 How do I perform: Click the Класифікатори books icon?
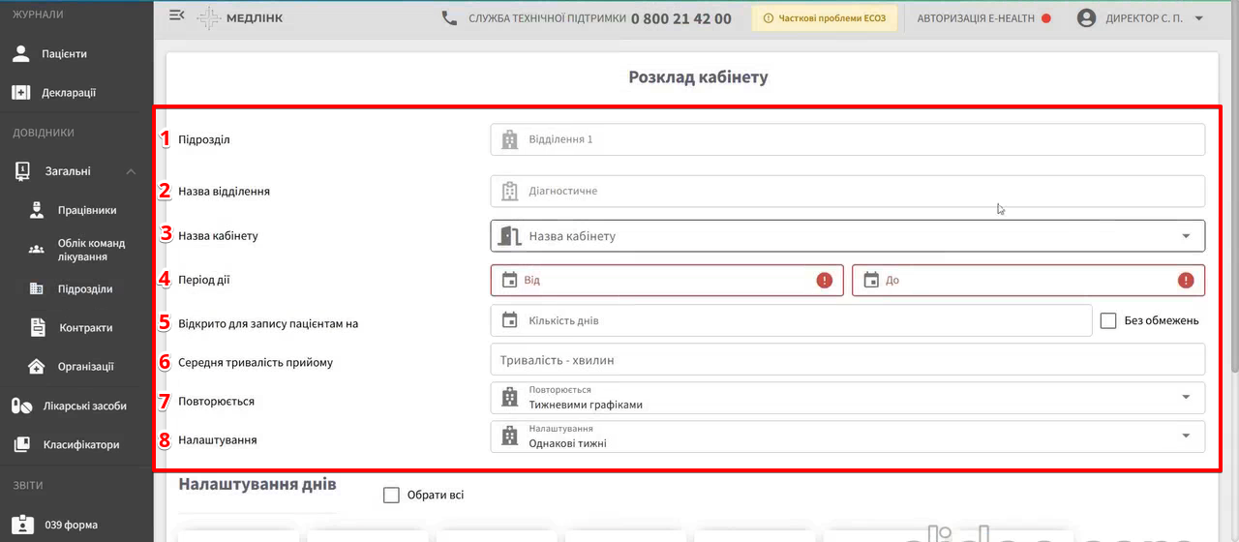click(21, 444)
